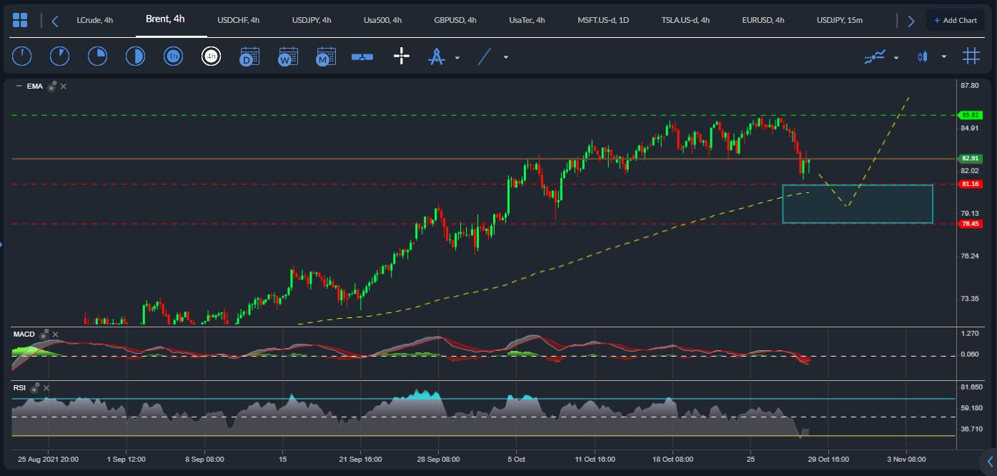997x476 pixels.
Task: Expand the drawing compass tool dropdown arrow
Action: point(457,57)
